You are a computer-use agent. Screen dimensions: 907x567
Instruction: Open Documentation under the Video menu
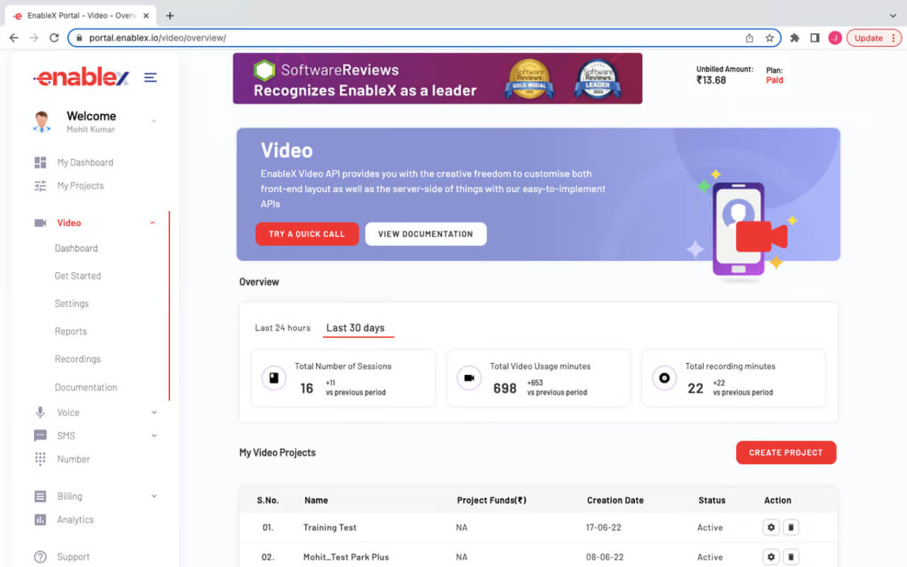click(x=86, y=388)
